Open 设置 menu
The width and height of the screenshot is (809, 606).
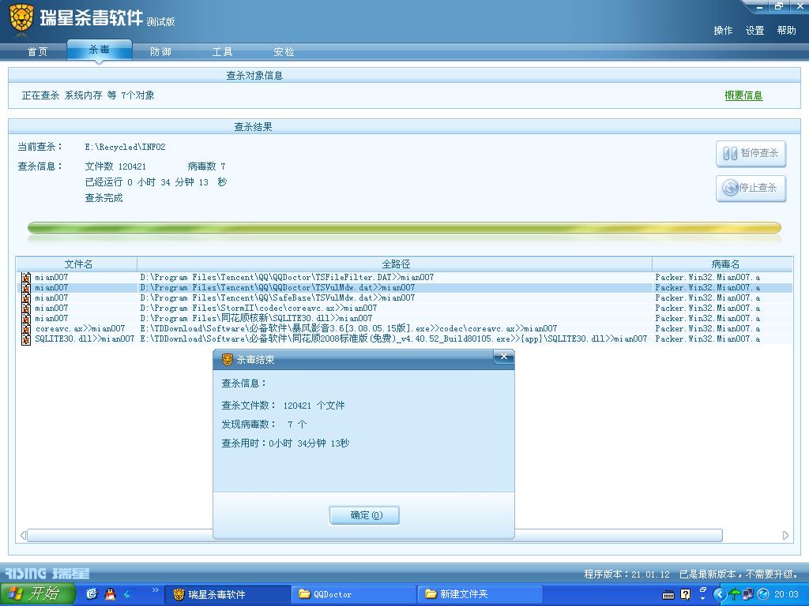coord(754,31)
